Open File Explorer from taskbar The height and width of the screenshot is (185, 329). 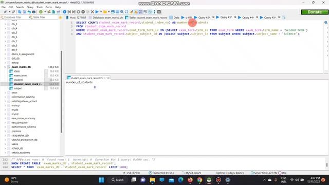point(153,180)
